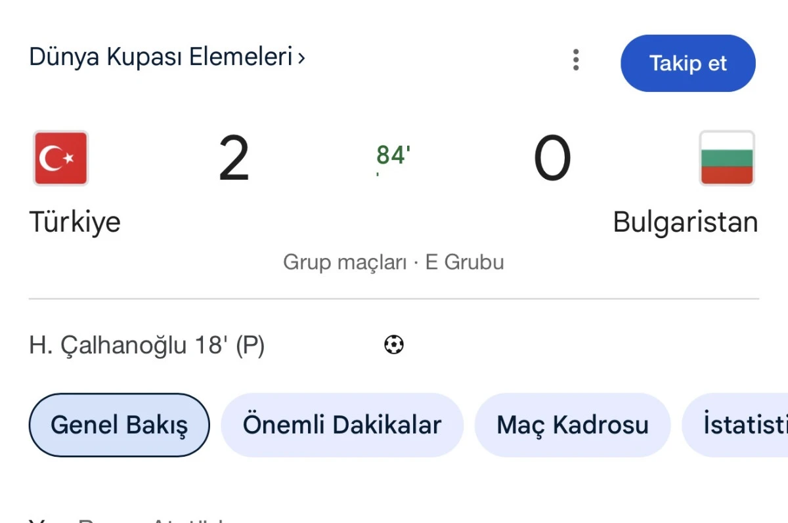Click the goal indicator next to Çalhanoğlu
788x523 pixels.
tap(394, 345)
